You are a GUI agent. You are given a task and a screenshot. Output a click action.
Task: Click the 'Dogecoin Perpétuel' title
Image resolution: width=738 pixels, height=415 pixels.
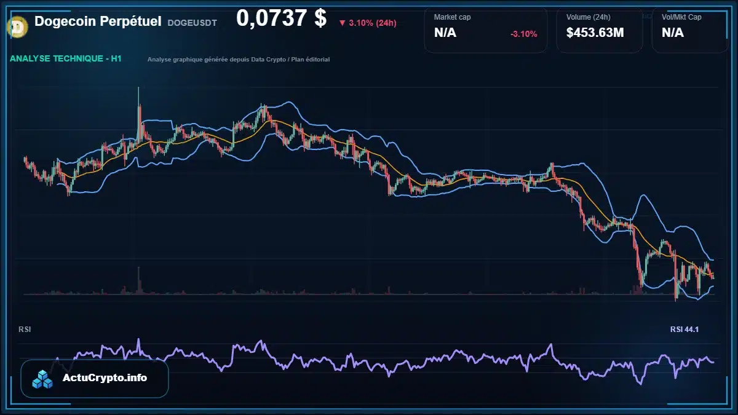coord(98,22)
